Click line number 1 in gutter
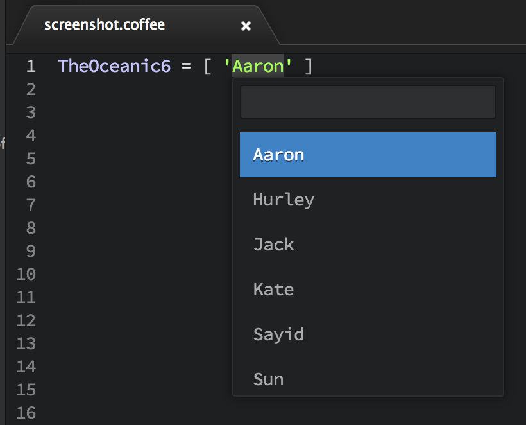The width and height of the screenshot is (526, 425). coord(31,66)
